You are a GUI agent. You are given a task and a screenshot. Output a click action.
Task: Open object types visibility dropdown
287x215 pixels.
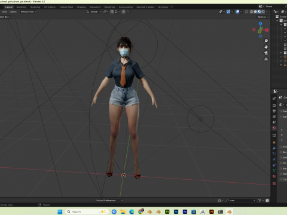pos(222,12)
